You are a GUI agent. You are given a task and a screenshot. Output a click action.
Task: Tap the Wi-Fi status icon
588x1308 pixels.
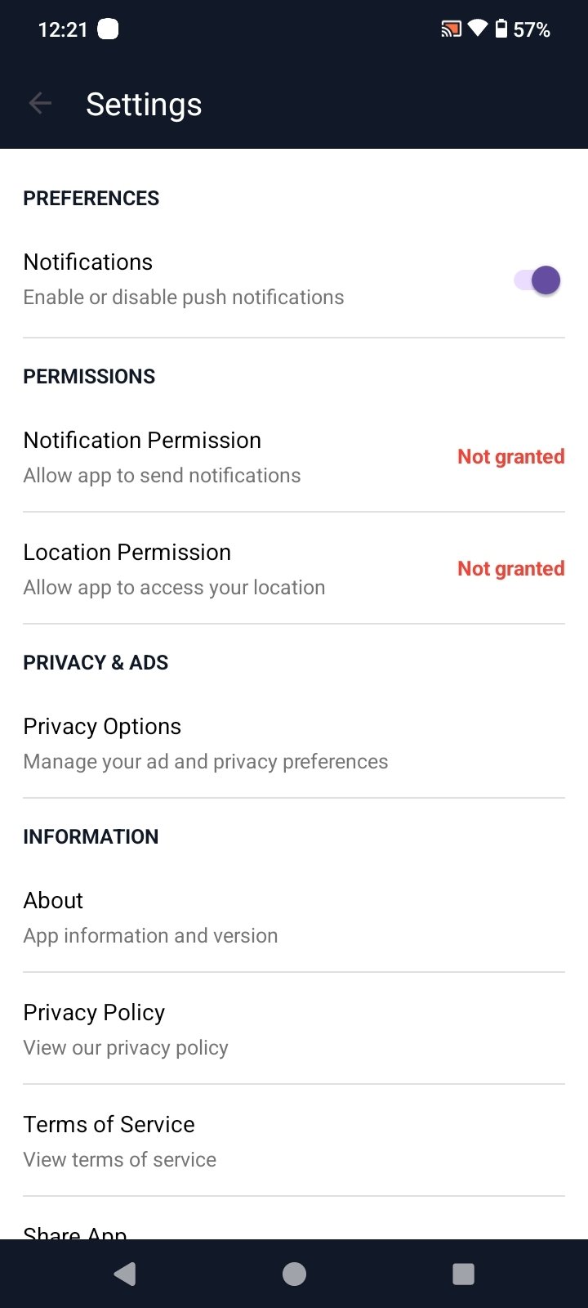pyautogui.click(x=478, y=29)
